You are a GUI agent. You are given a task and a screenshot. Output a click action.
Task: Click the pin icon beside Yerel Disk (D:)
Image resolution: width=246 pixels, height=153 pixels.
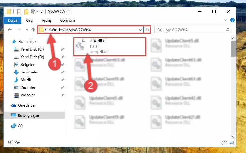click(x=63, y=57)
